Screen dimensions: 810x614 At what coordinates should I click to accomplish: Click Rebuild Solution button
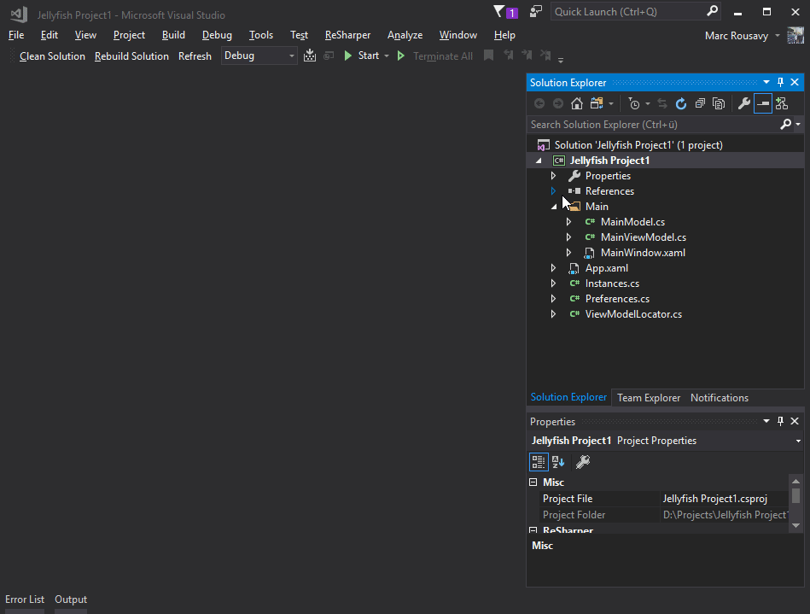point(131,56)
